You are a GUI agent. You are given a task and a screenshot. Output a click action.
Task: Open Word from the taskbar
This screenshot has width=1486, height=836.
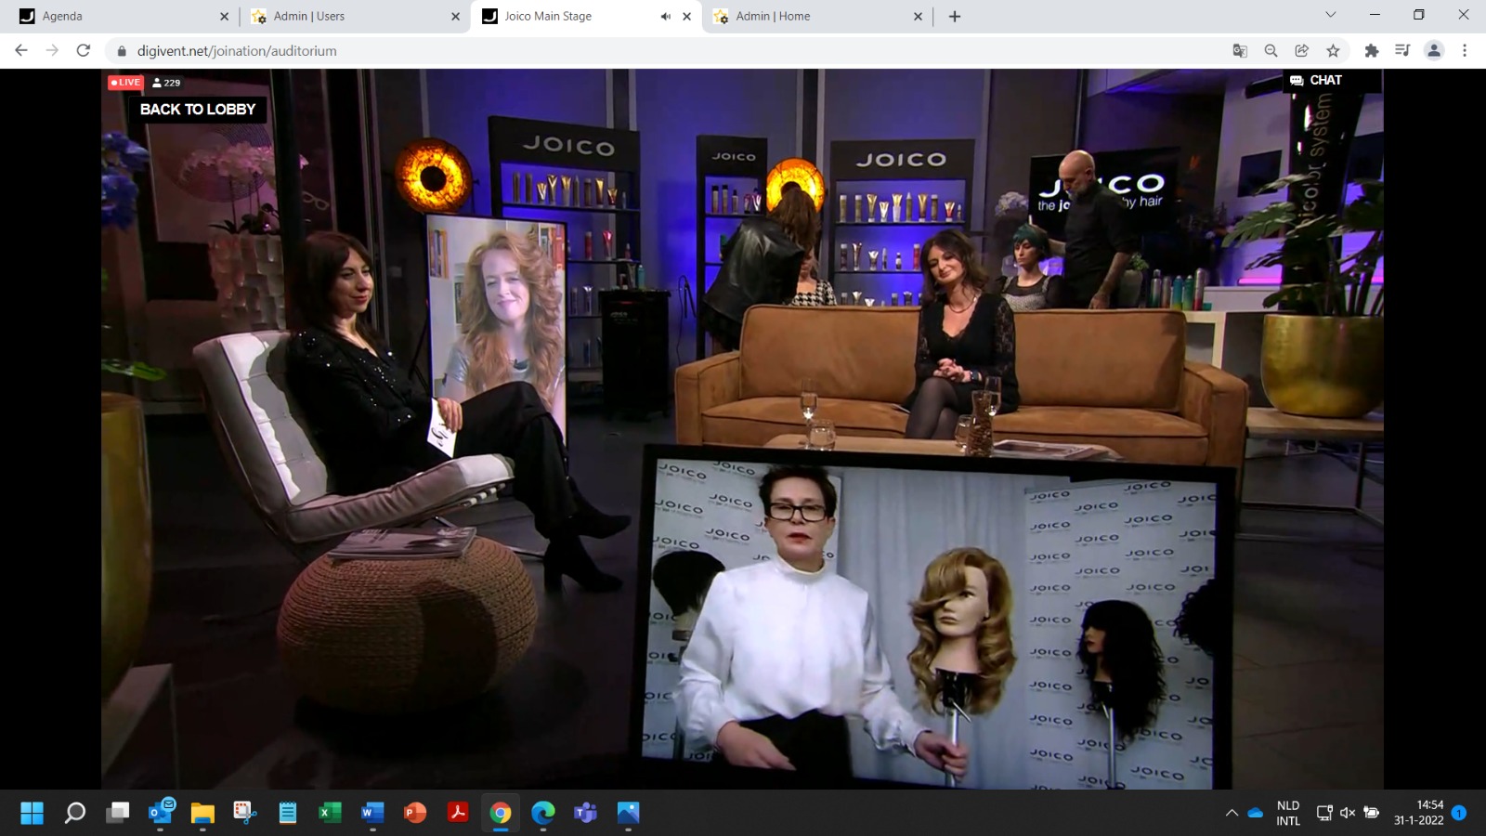[x=372, y=813]
